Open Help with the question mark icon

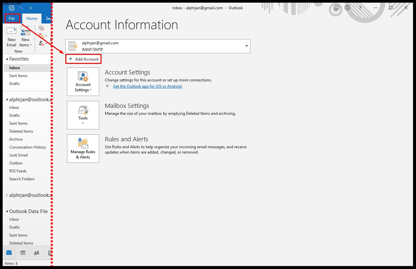pos(360,8)
